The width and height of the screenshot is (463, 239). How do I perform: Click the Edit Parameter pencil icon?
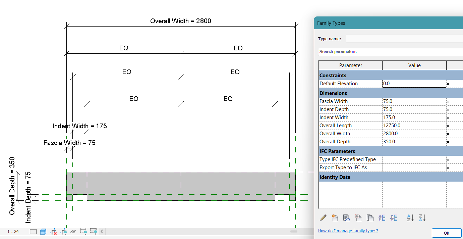[323, 218]
